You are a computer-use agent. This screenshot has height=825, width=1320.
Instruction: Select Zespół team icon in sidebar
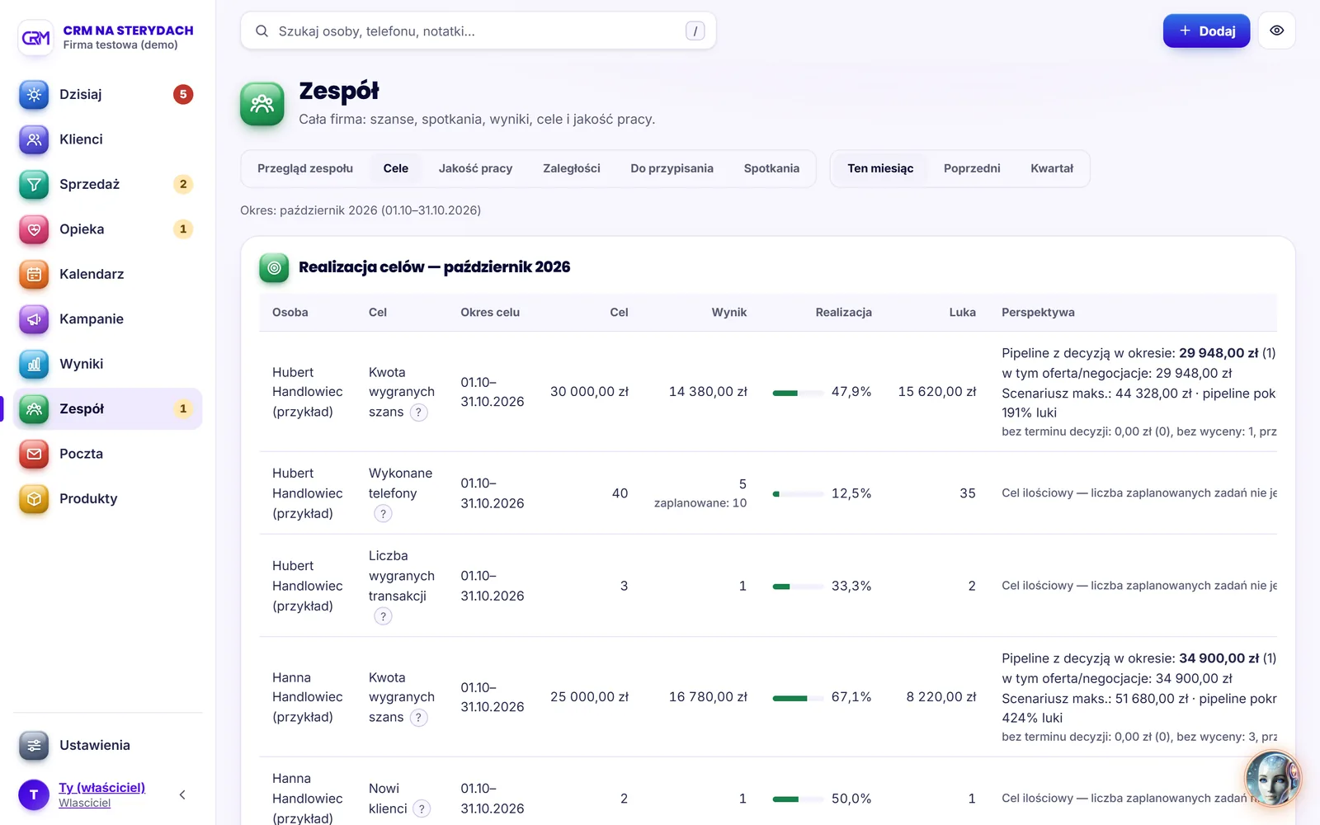pyautogui.click(x=34, y=408)
